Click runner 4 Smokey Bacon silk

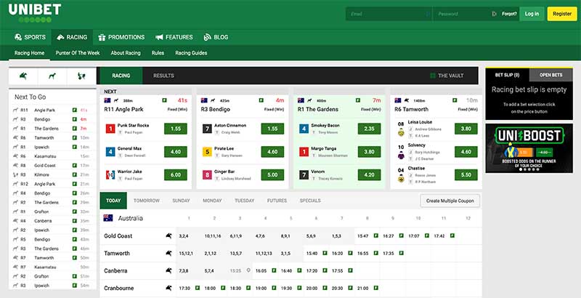pos(304,129)
